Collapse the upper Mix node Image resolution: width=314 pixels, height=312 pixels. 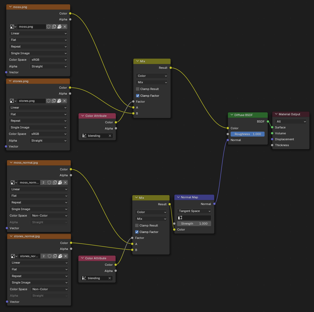click(x=137, y=61)
